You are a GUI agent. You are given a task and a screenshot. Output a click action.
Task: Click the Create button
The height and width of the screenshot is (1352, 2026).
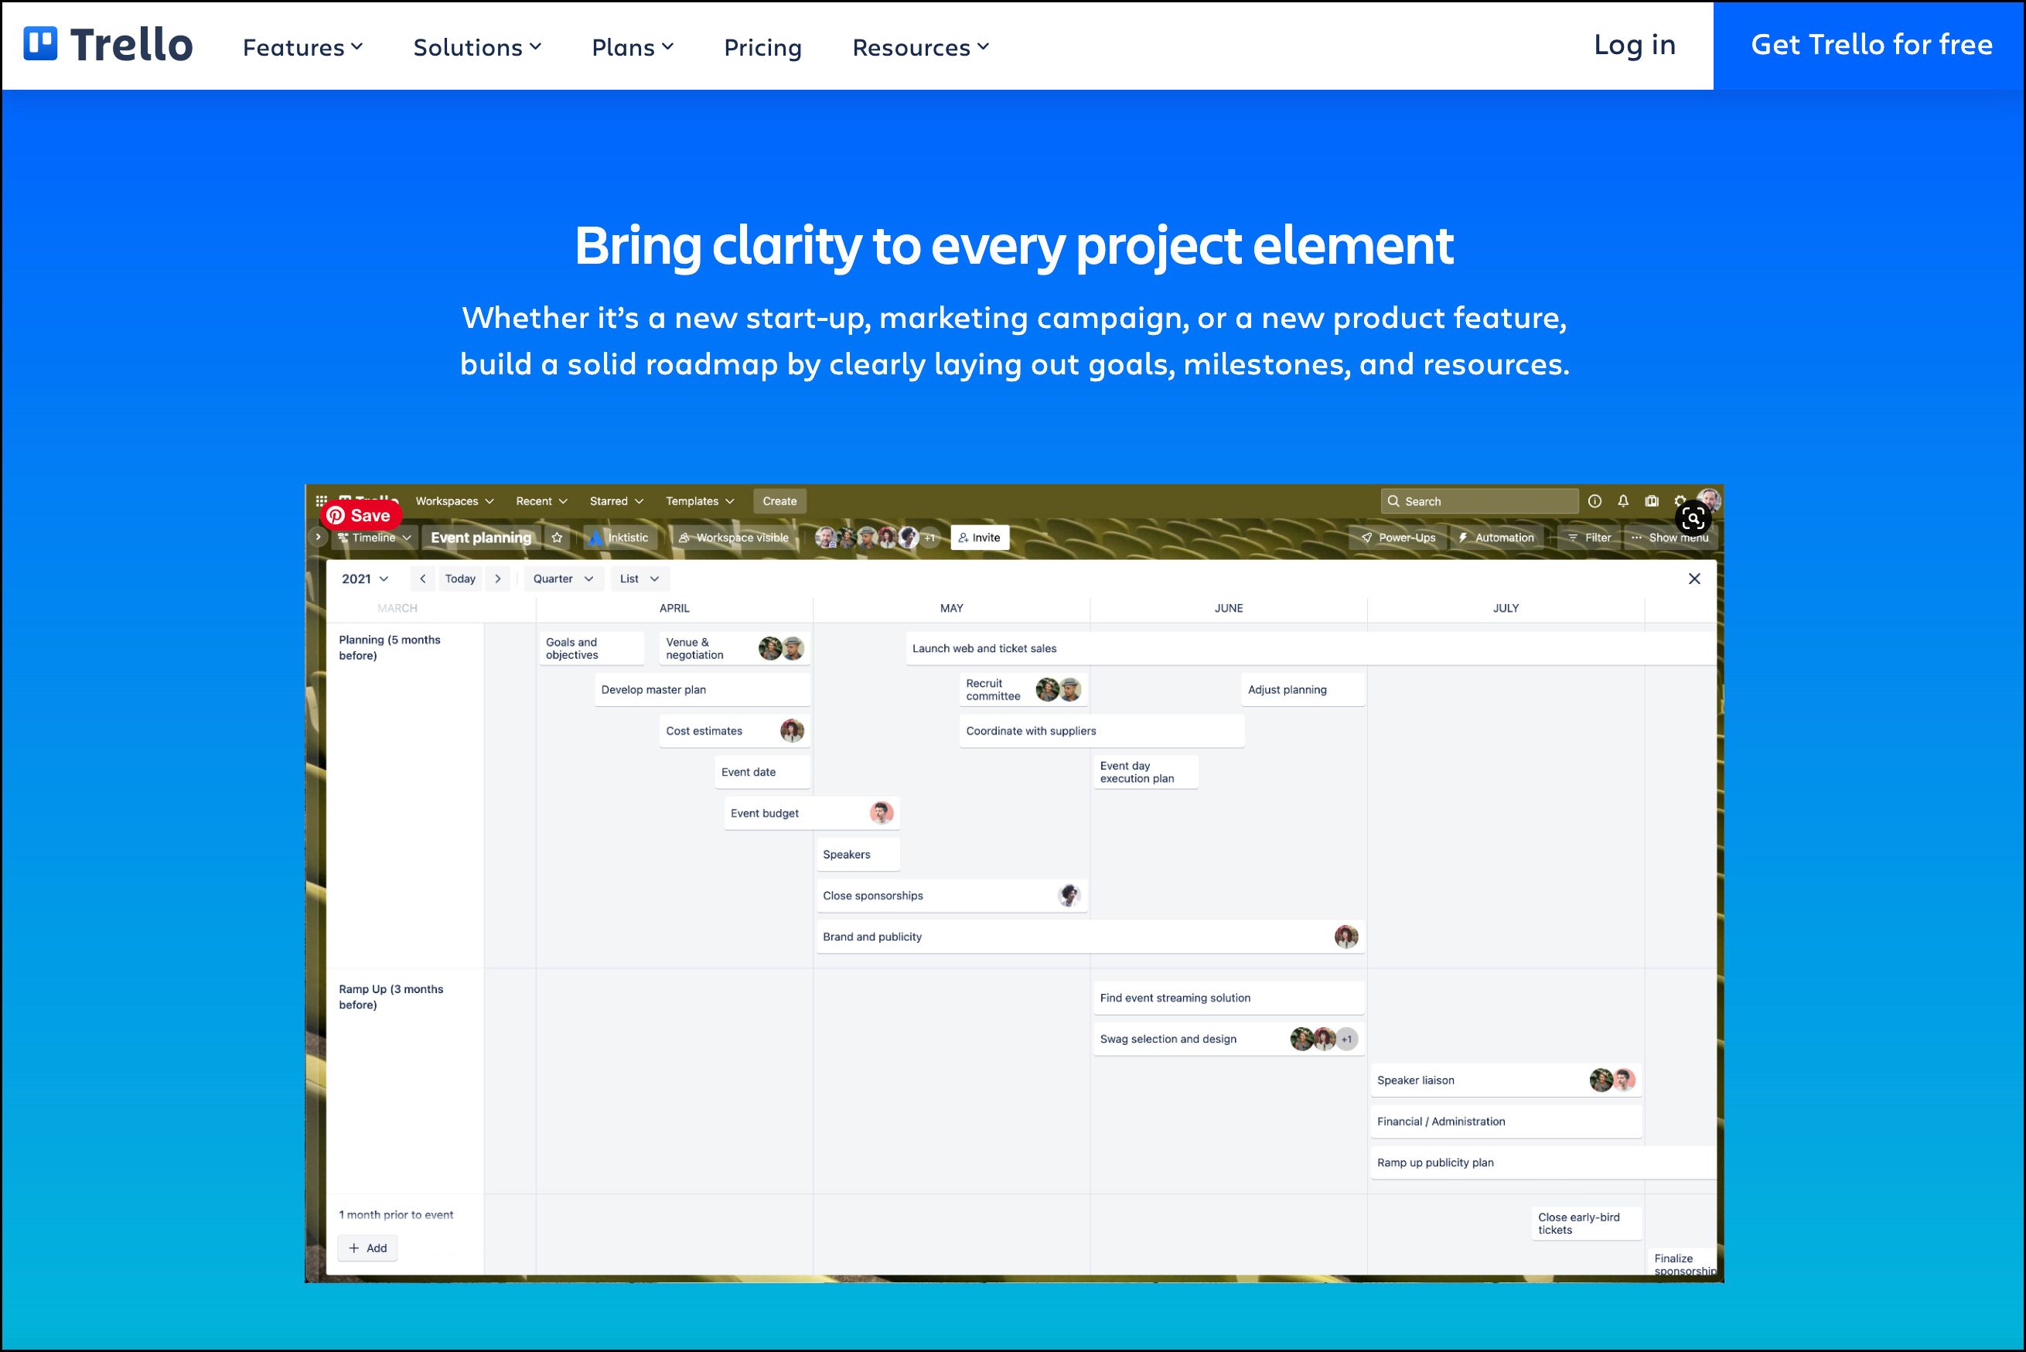coord(779,501)
